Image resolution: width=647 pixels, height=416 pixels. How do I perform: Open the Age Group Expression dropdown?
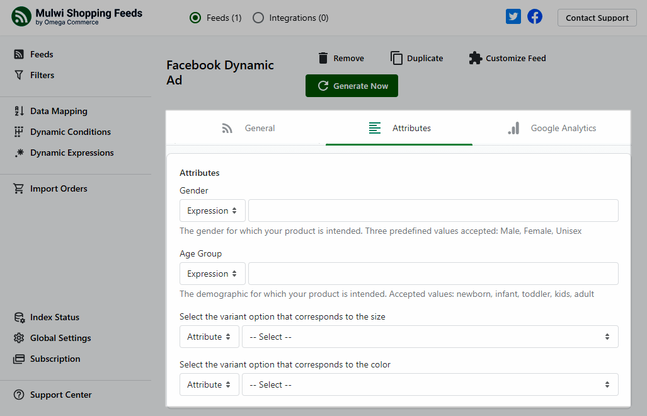pos(212,274)
